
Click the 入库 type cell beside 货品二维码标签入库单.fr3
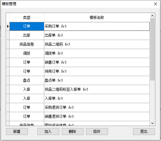[x=27, y=90]
